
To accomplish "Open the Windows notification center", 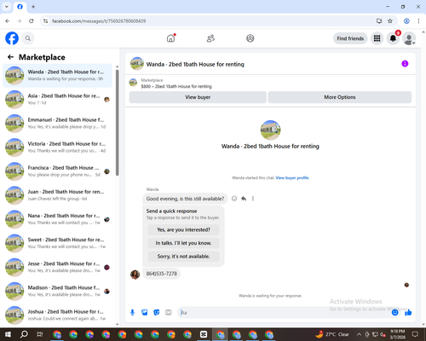I will (415, 334).
